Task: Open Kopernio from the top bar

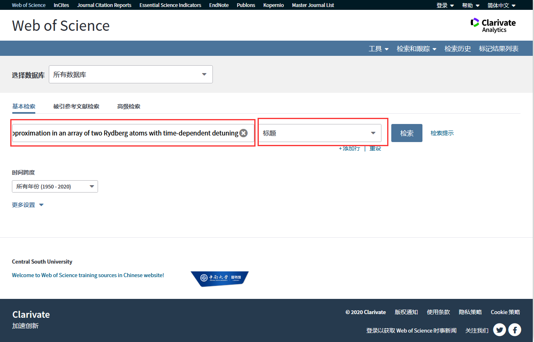Action: coord(274,5)
